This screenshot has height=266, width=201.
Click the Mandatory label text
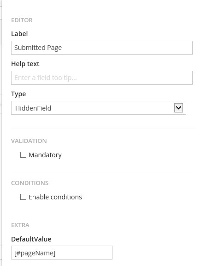(x=45, y=155)
